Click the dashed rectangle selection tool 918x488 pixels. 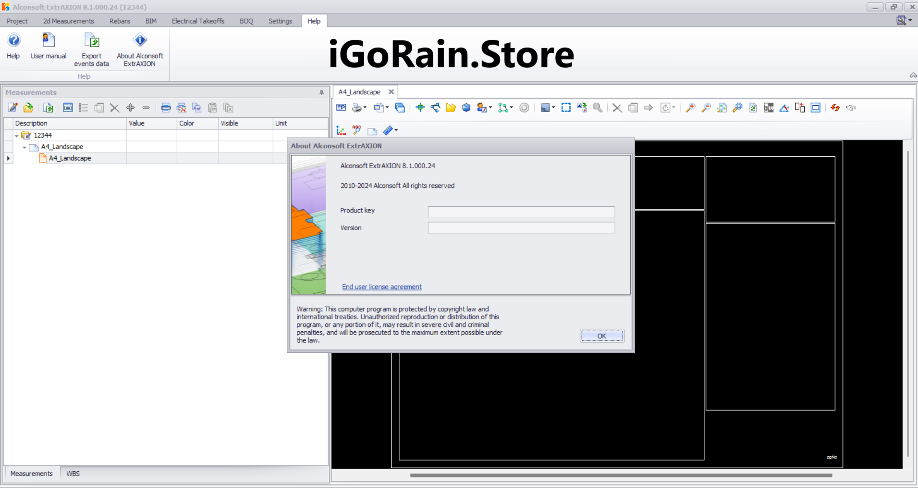pyautogui.click(x=566, y=108)
